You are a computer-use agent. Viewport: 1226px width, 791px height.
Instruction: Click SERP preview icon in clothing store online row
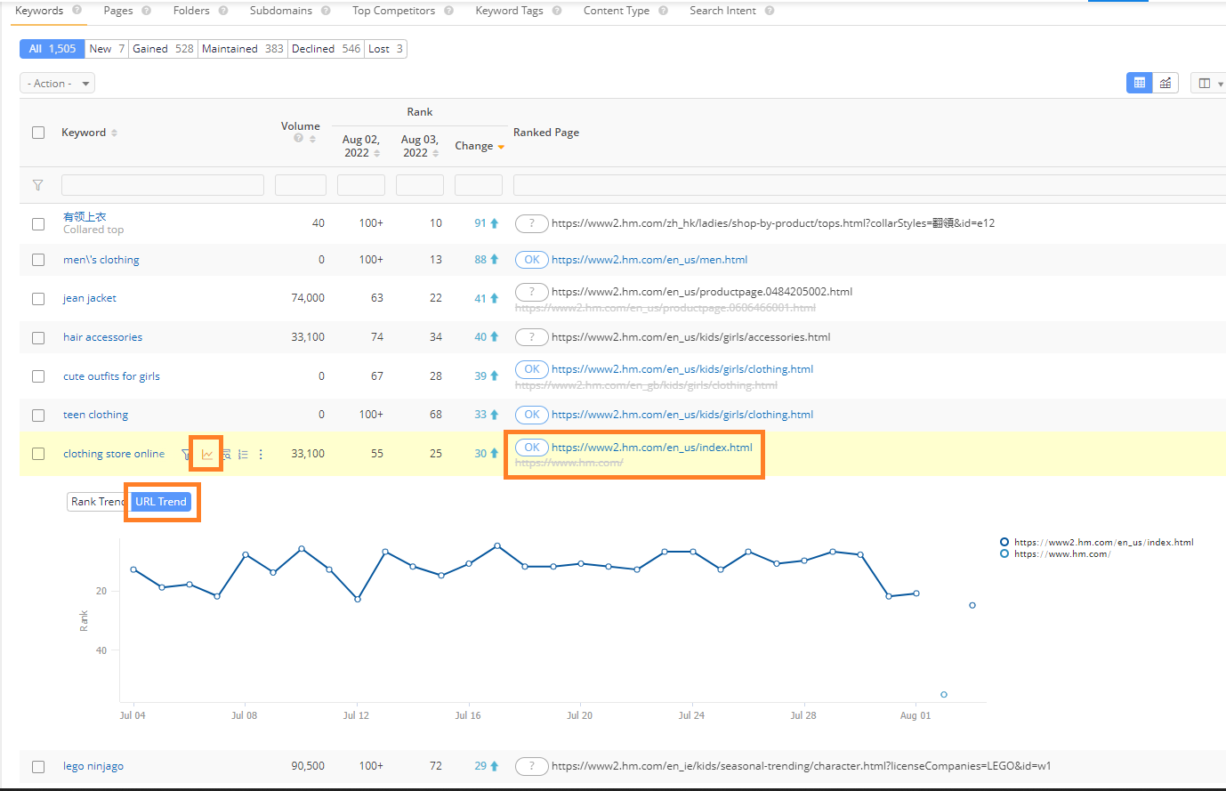point(226,454)
